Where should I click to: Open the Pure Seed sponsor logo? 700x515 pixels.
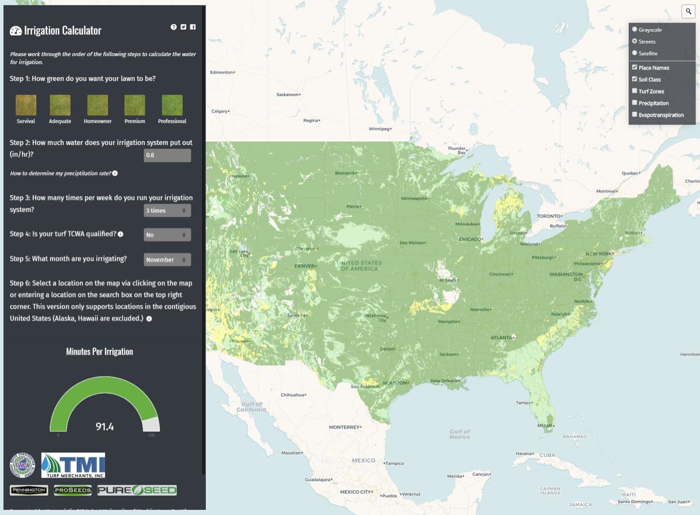pos(137,490)
